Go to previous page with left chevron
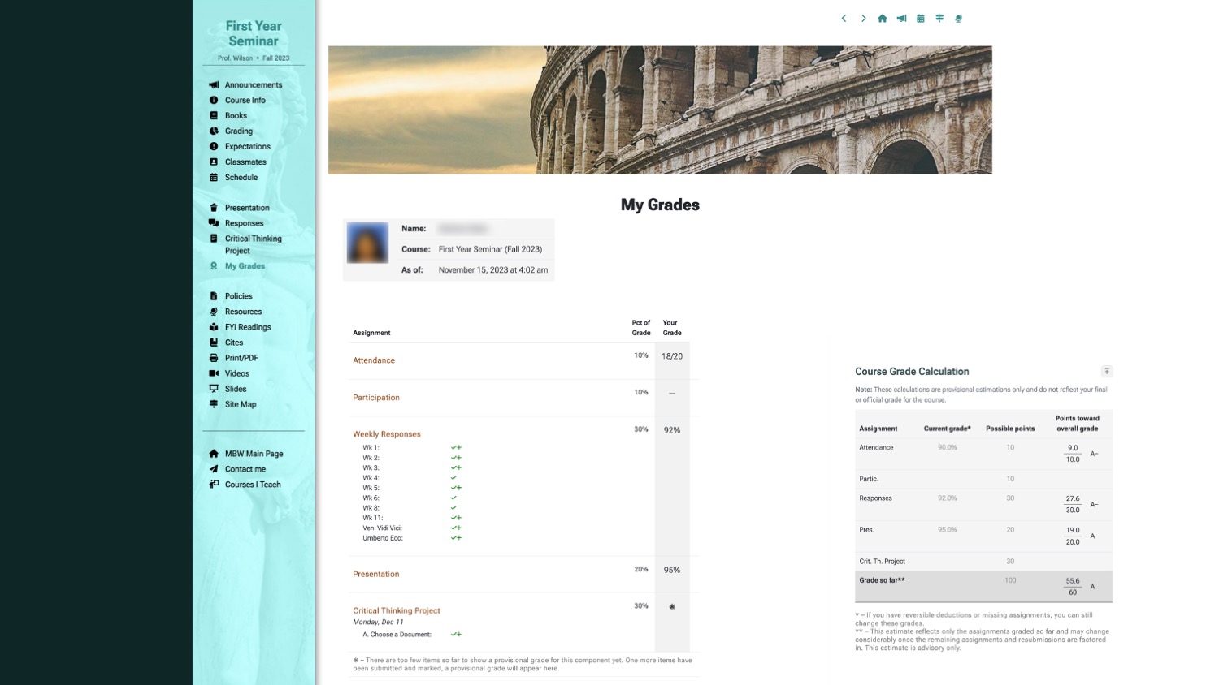 pos(844,19)
